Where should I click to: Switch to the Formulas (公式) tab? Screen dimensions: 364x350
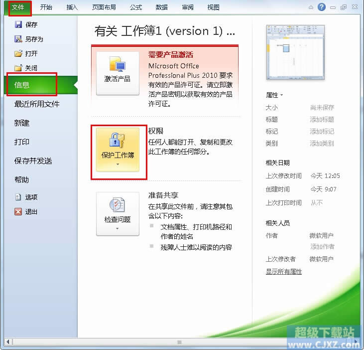click(x=136, y=7)
